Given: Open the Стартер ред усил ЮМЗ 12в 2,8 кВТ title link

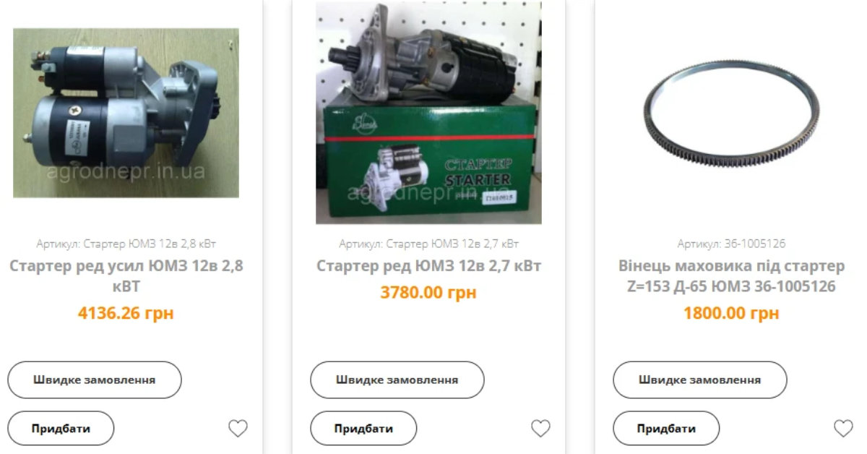Looking at the screenshot, I should 126,276.
